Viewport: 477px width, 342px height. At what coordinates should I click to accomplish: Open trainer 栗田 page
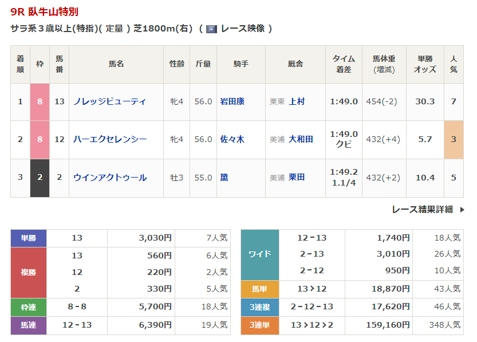point(297,178)
